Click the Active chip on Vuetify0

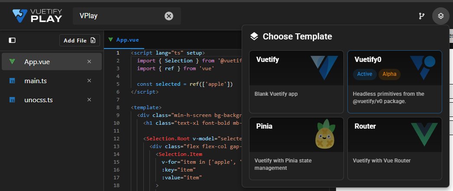[365, 74]
